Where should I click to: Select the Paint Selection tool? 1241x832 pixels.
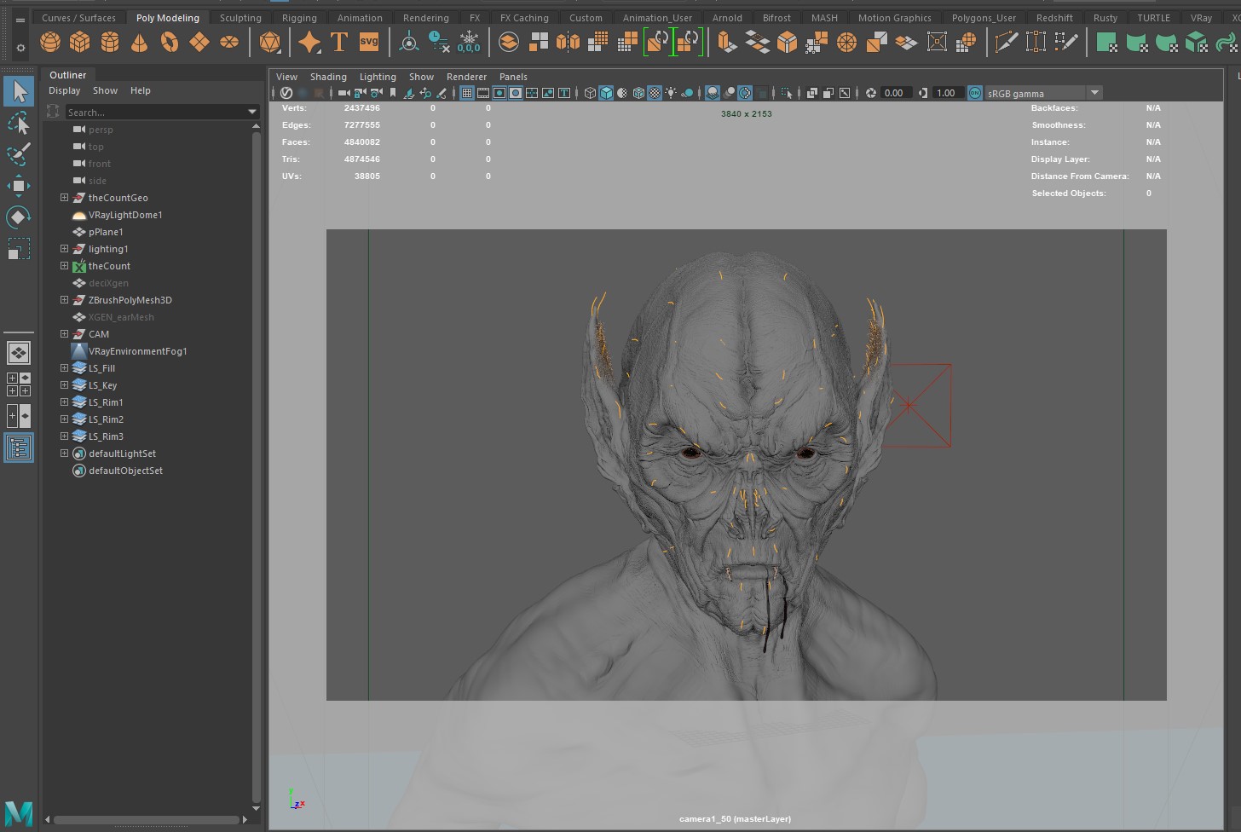[x=19, y=154]
